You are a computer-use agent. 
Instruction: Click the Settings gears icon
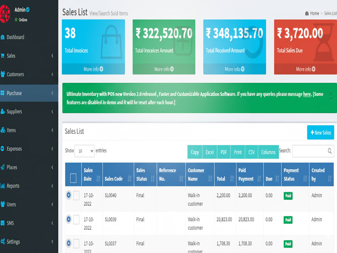[x=3, y=242]
